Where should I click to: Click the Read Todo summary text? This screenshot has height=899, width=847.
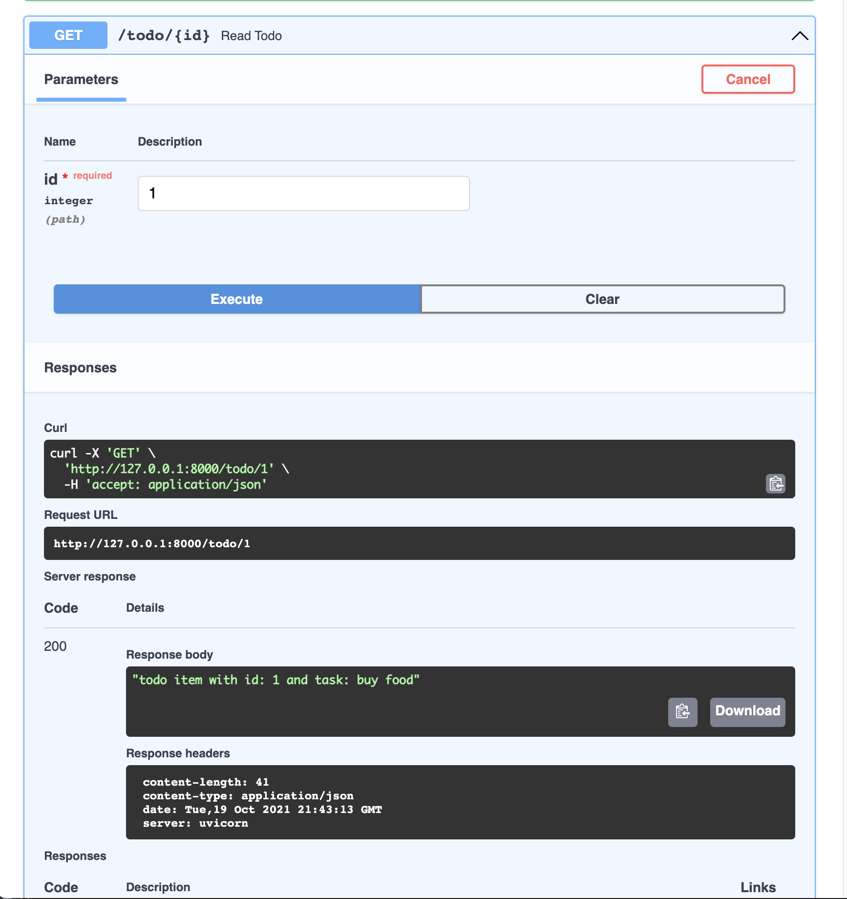(x=251, y=36)
